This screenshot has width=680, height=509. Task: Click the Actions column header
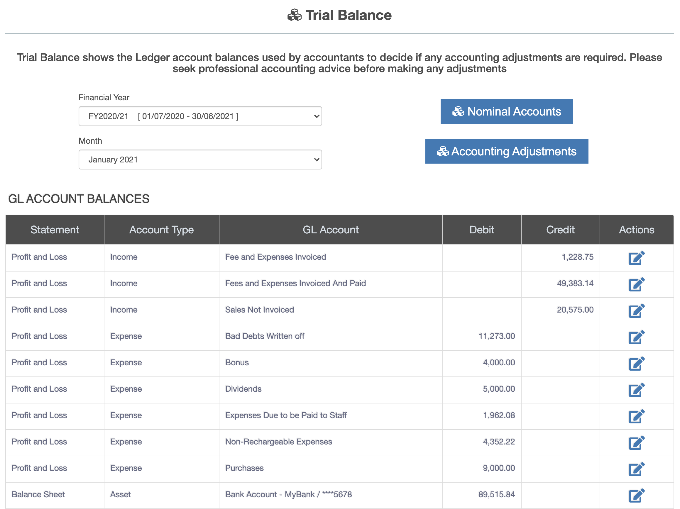click(x=637, y=230)
